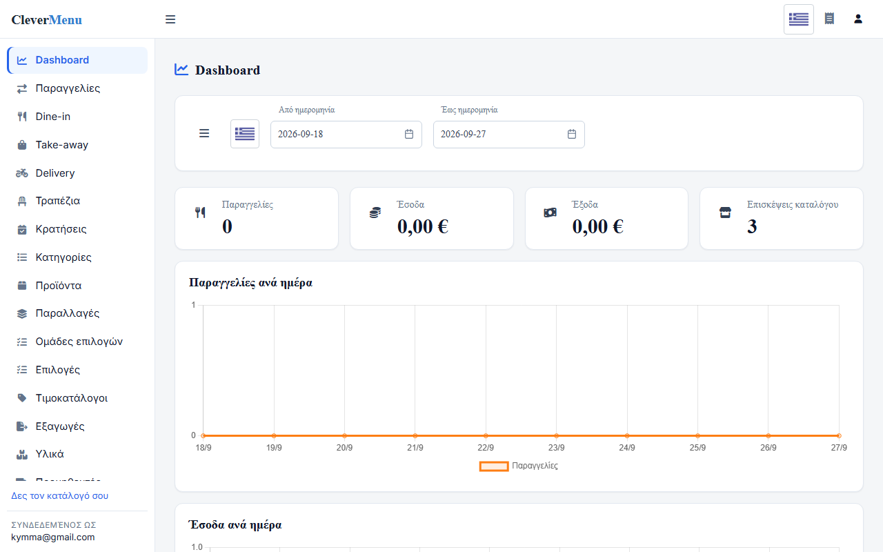Open Τραπέζια in the sidebar
Image resolution: width=883 pixels, height=552 pixels.
coord(77,201)
